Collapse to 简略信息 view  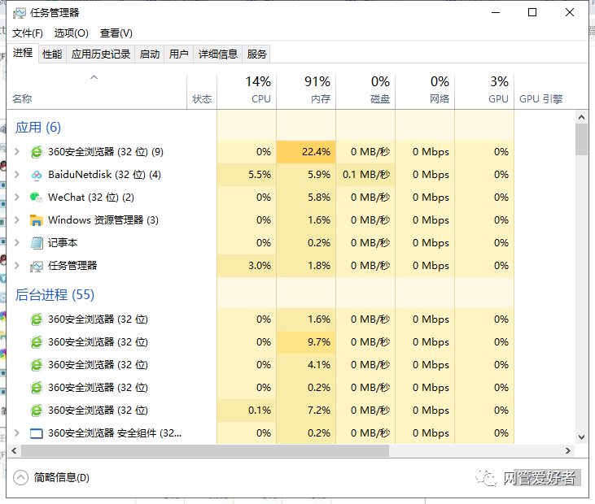point(52,478)
